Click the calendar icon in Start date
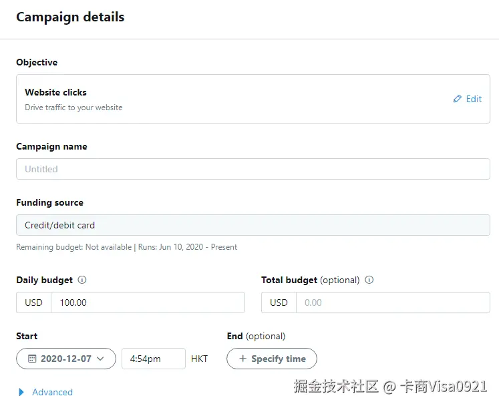 pyautogui.click(x=31, y=359)
